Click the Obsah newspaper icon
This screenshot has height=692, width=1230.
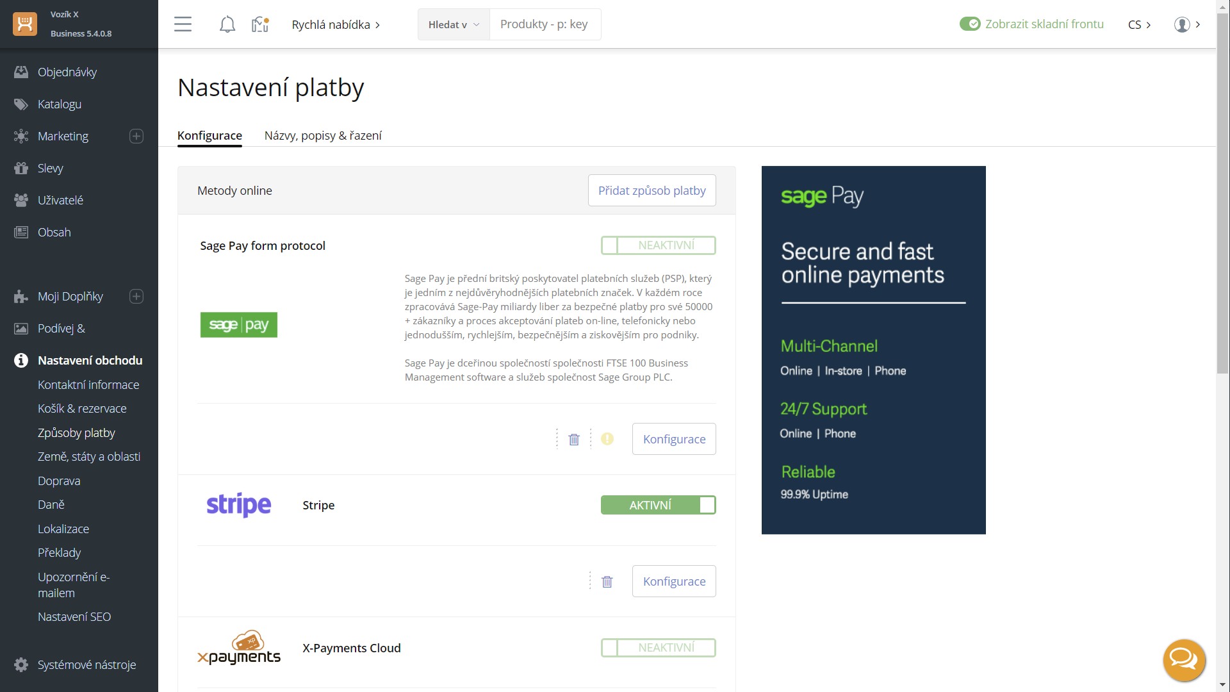click(21, 232)
